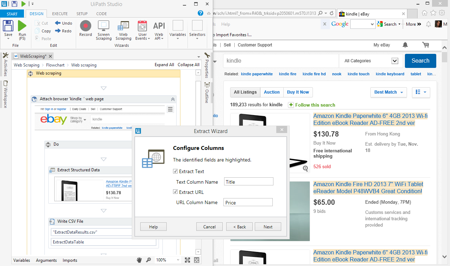Viewport: 450px width, 266px height.
Task: Toggle the Extract URL checkbox
Action: [x=175, y=192]
